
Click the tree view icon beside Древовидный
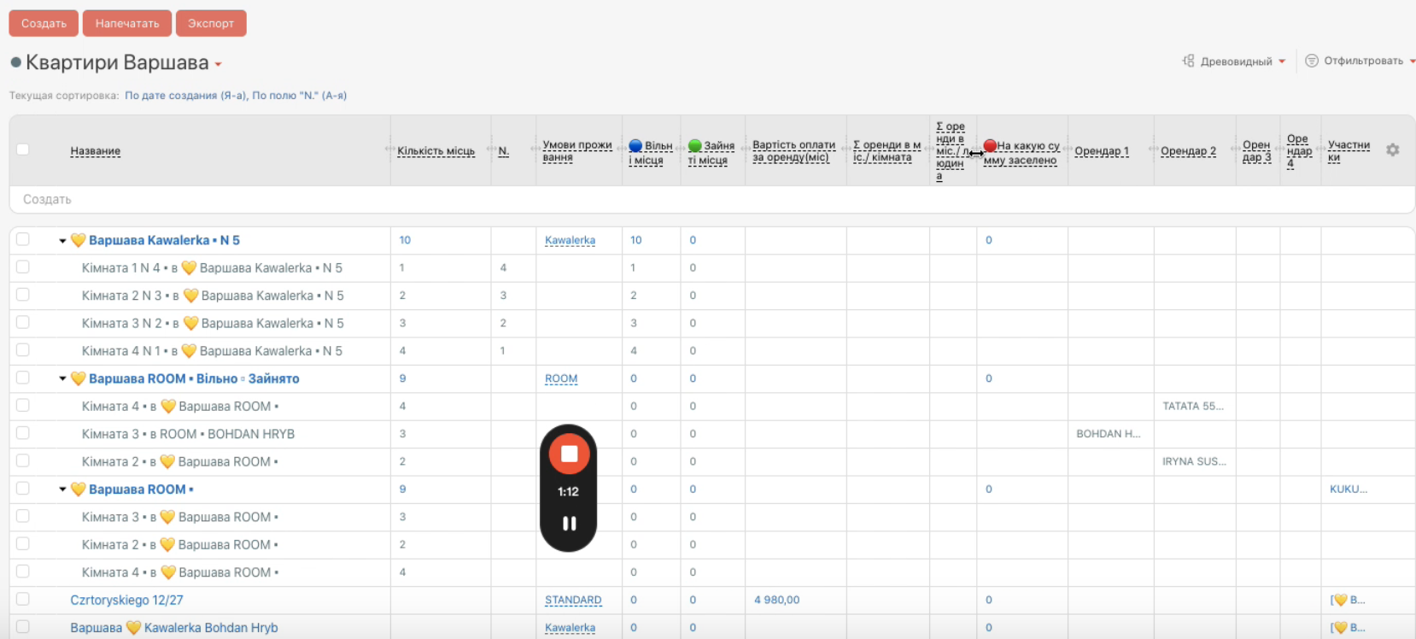(x=1188, y=61)
